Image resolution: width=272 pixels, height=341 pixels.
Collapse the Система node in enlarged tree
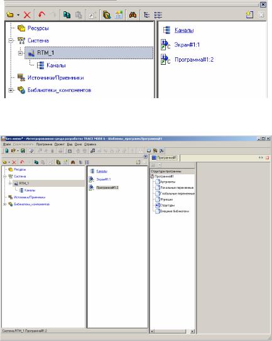click(11, 40)
